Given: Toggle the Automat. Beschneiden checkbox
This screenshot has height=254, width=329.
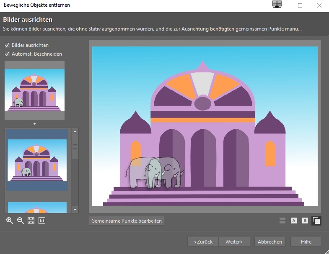Looking at the screenshot, I should coord(7,54).
